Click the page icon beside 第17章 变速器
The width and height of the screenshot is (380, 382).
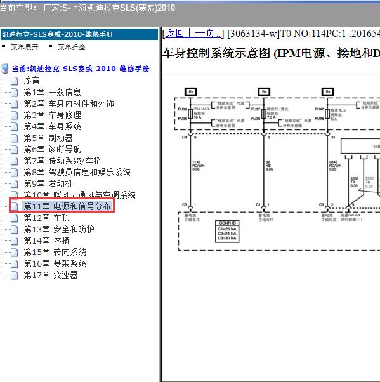pyautogui.click(x=15, y=275)
